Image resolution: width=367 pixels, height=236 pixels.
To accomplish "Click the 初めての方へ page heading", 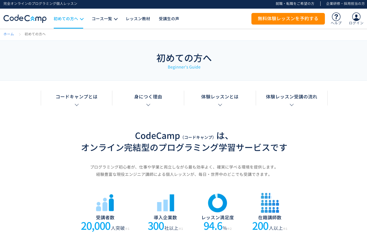I will coord(184,58).
